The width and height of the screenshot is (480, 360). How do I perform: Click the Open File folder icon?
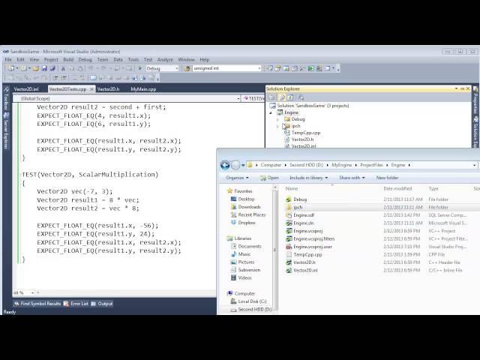pos(36,68)
